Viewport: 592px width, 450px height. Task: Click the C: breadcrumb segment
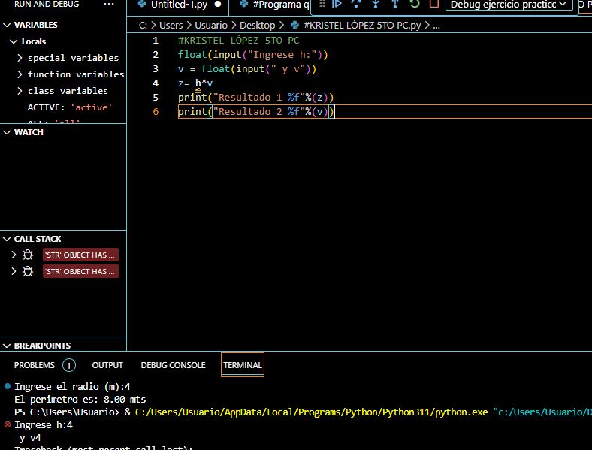click(143, 26)
